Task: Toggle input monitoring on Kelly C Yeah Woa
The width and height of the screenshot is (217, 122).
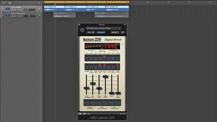Action: point(21,16)
